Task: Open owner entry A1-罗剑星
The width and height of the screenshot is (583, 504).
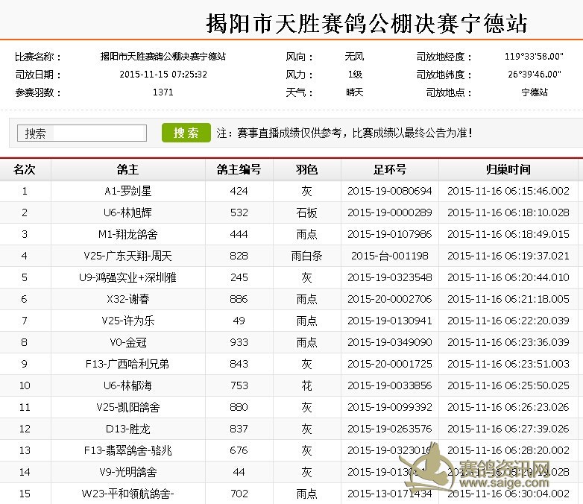Action: [127, 191]
